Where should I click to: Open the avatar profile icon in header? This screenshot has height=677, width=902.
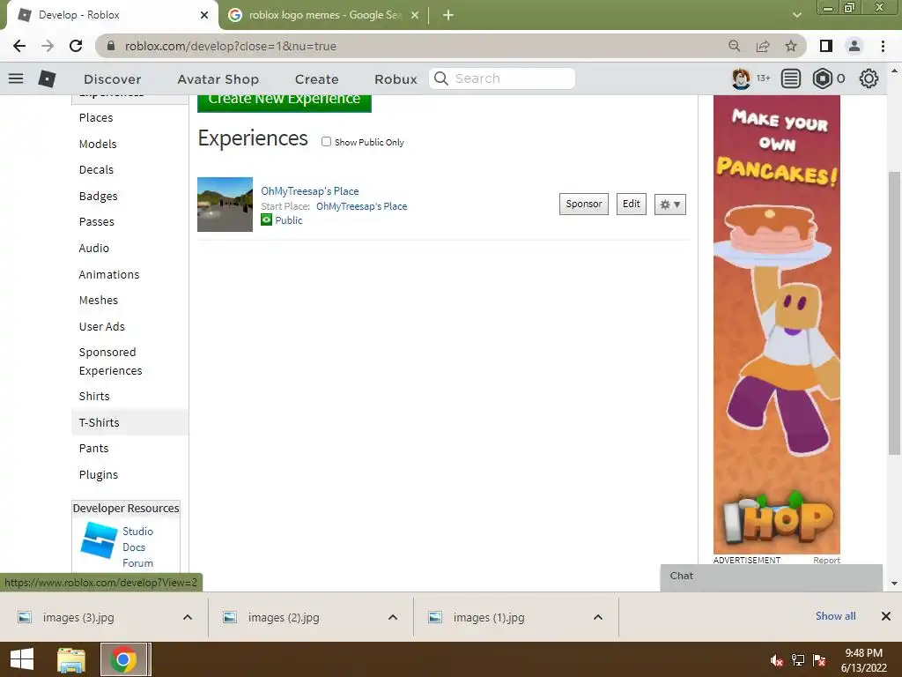coord(741,78)
